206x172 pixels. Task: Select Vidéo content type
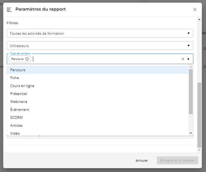(98, 133)
